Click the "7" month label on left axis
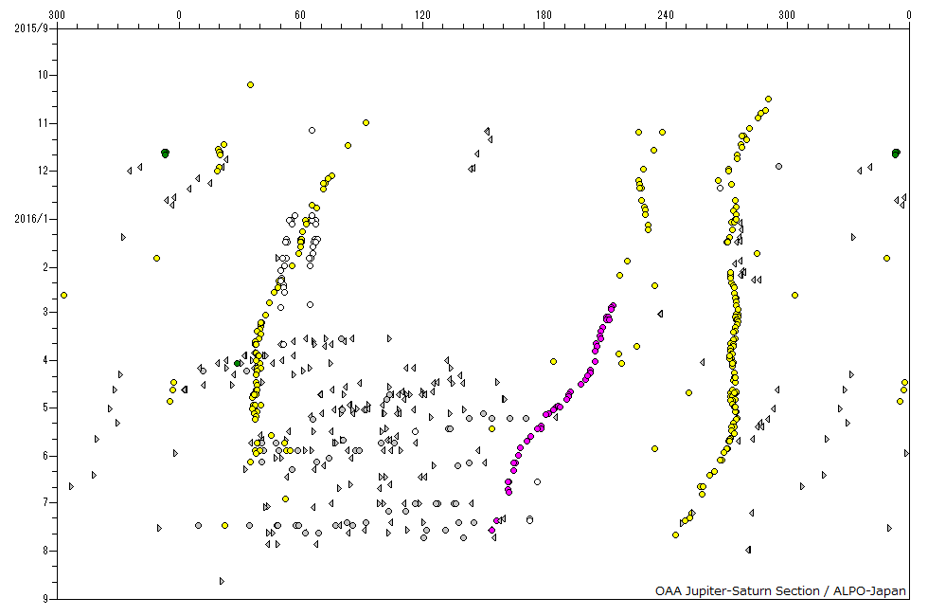928x616 pixels. point(45,502)
